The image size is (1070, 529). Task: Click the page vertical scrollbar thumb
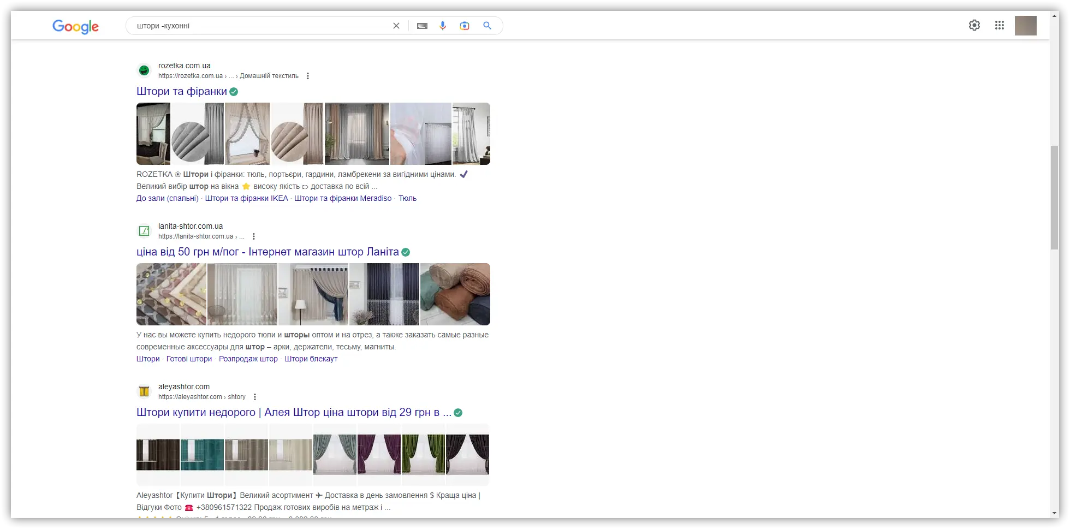click(x=1055, y=198)
